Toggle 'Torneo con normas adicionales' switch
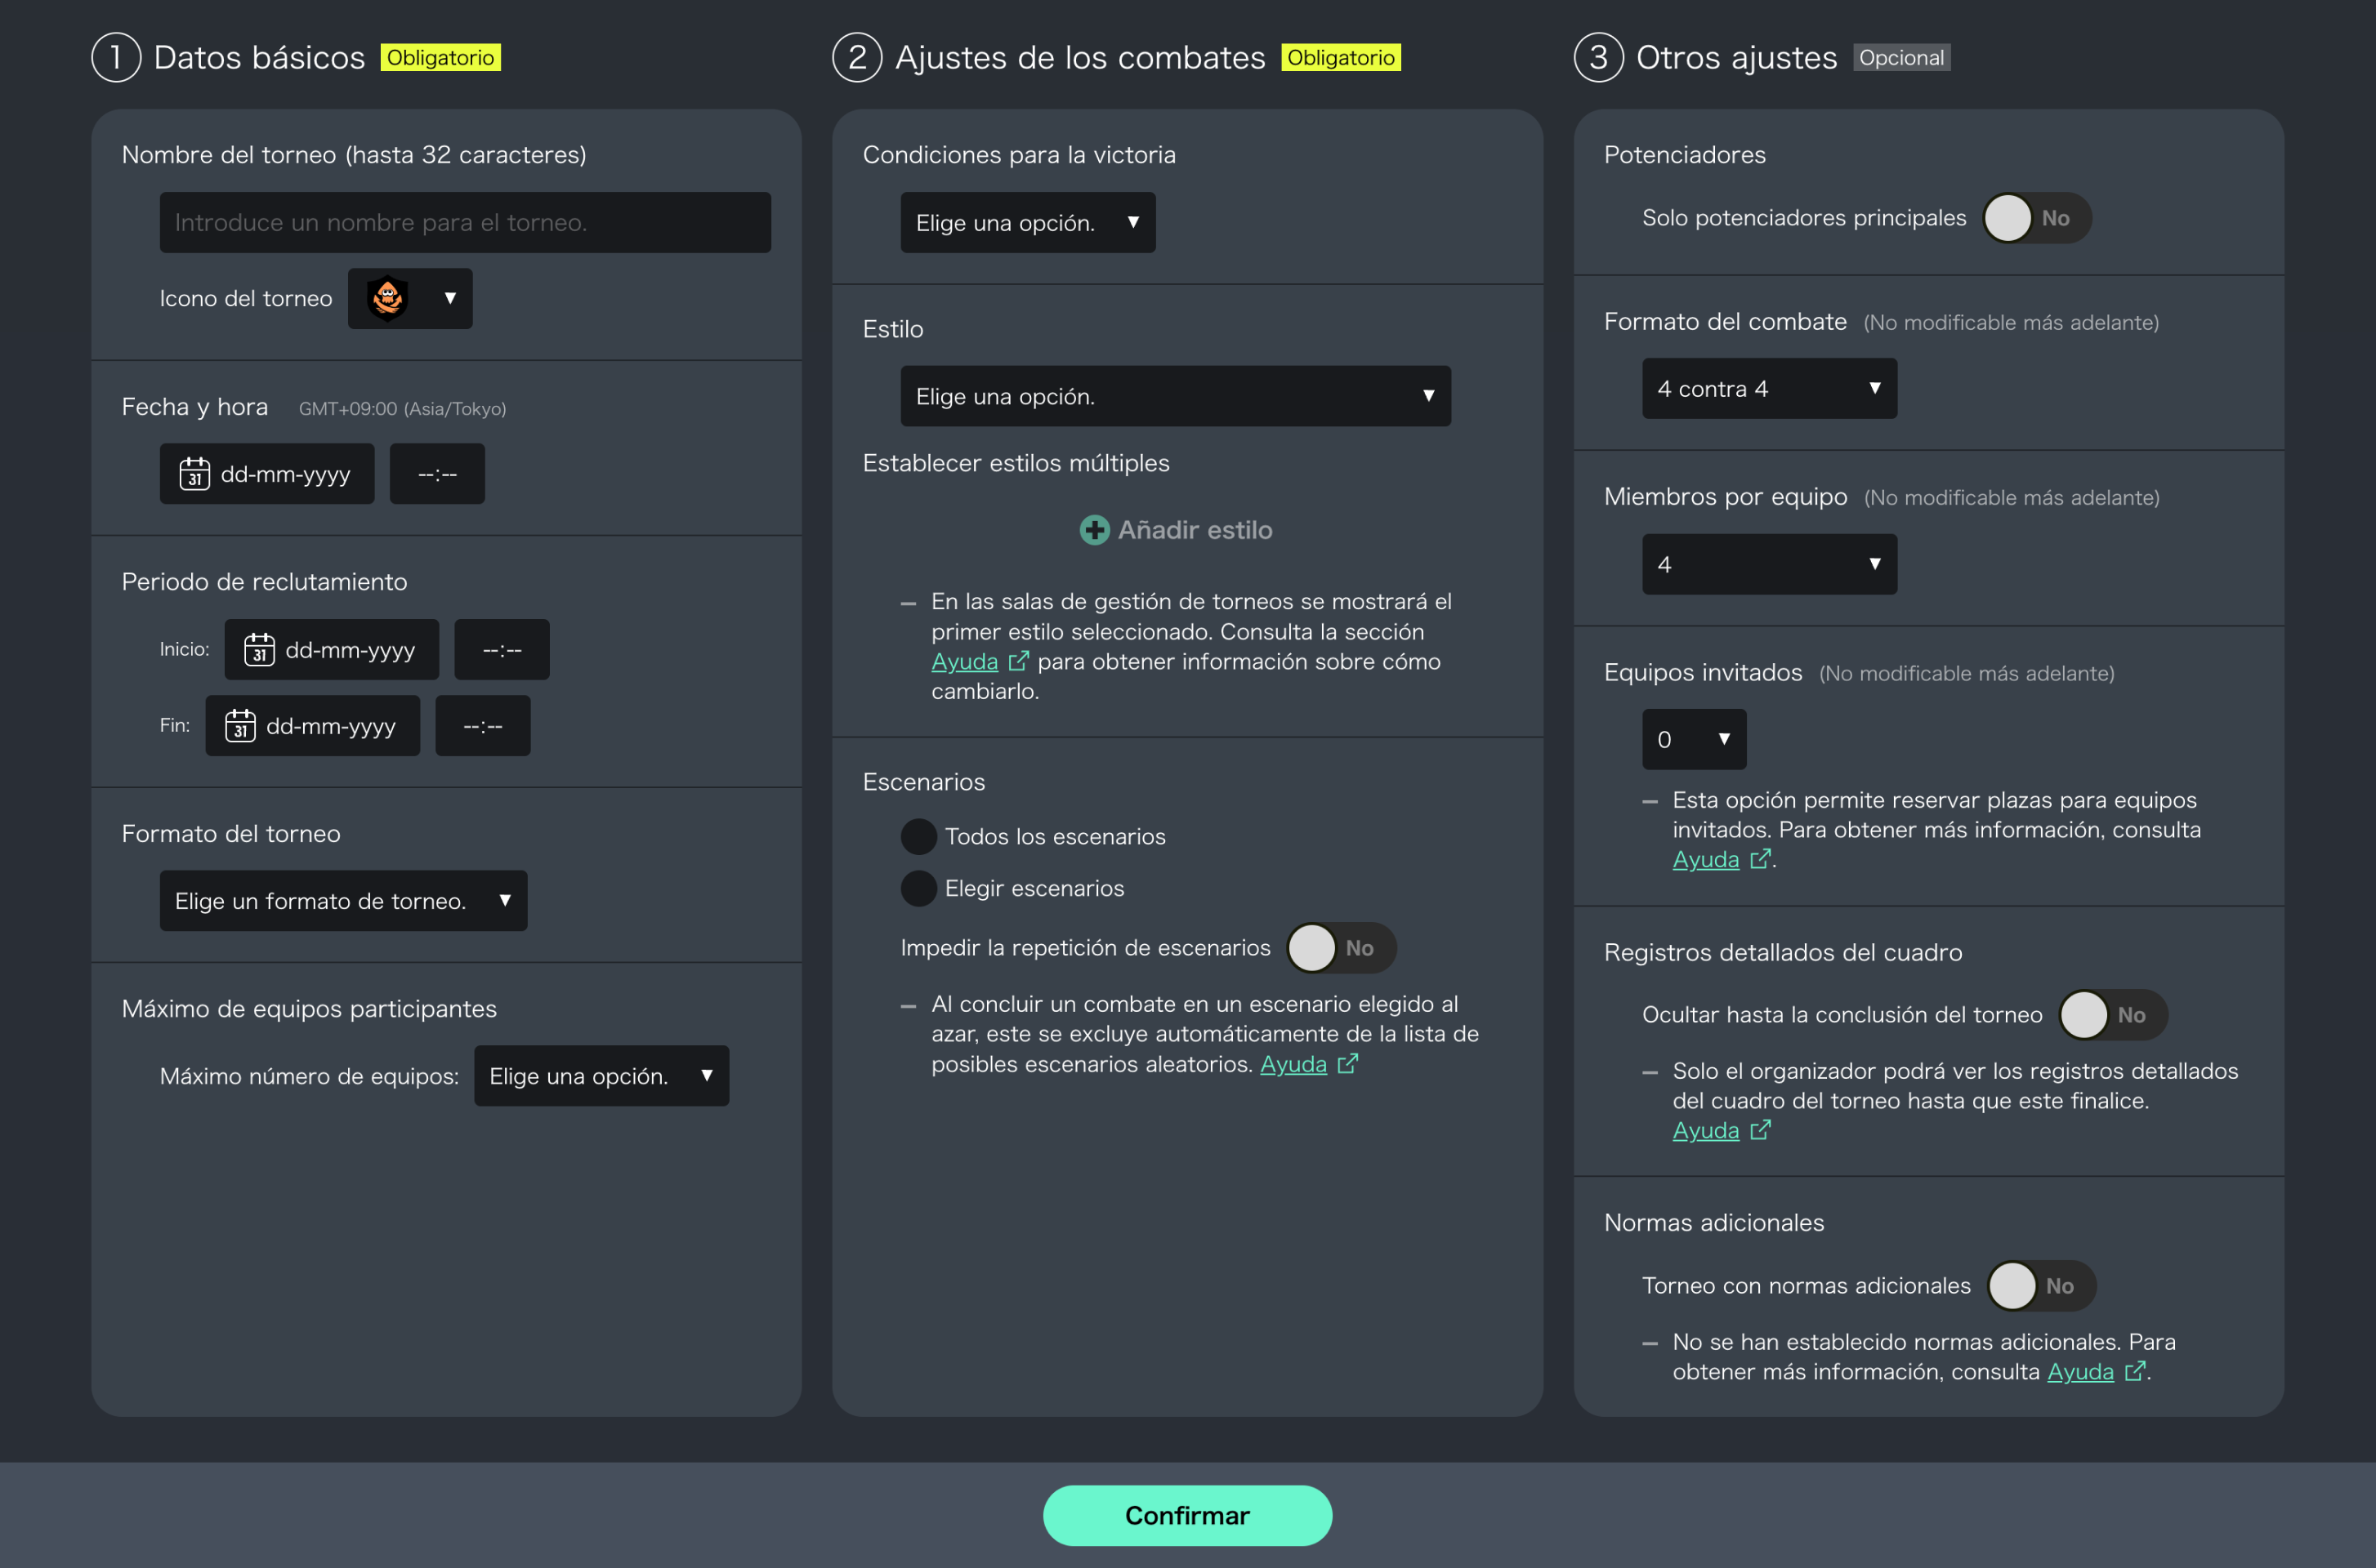2376x1568 pixels. click(x=2042, y=1286)
